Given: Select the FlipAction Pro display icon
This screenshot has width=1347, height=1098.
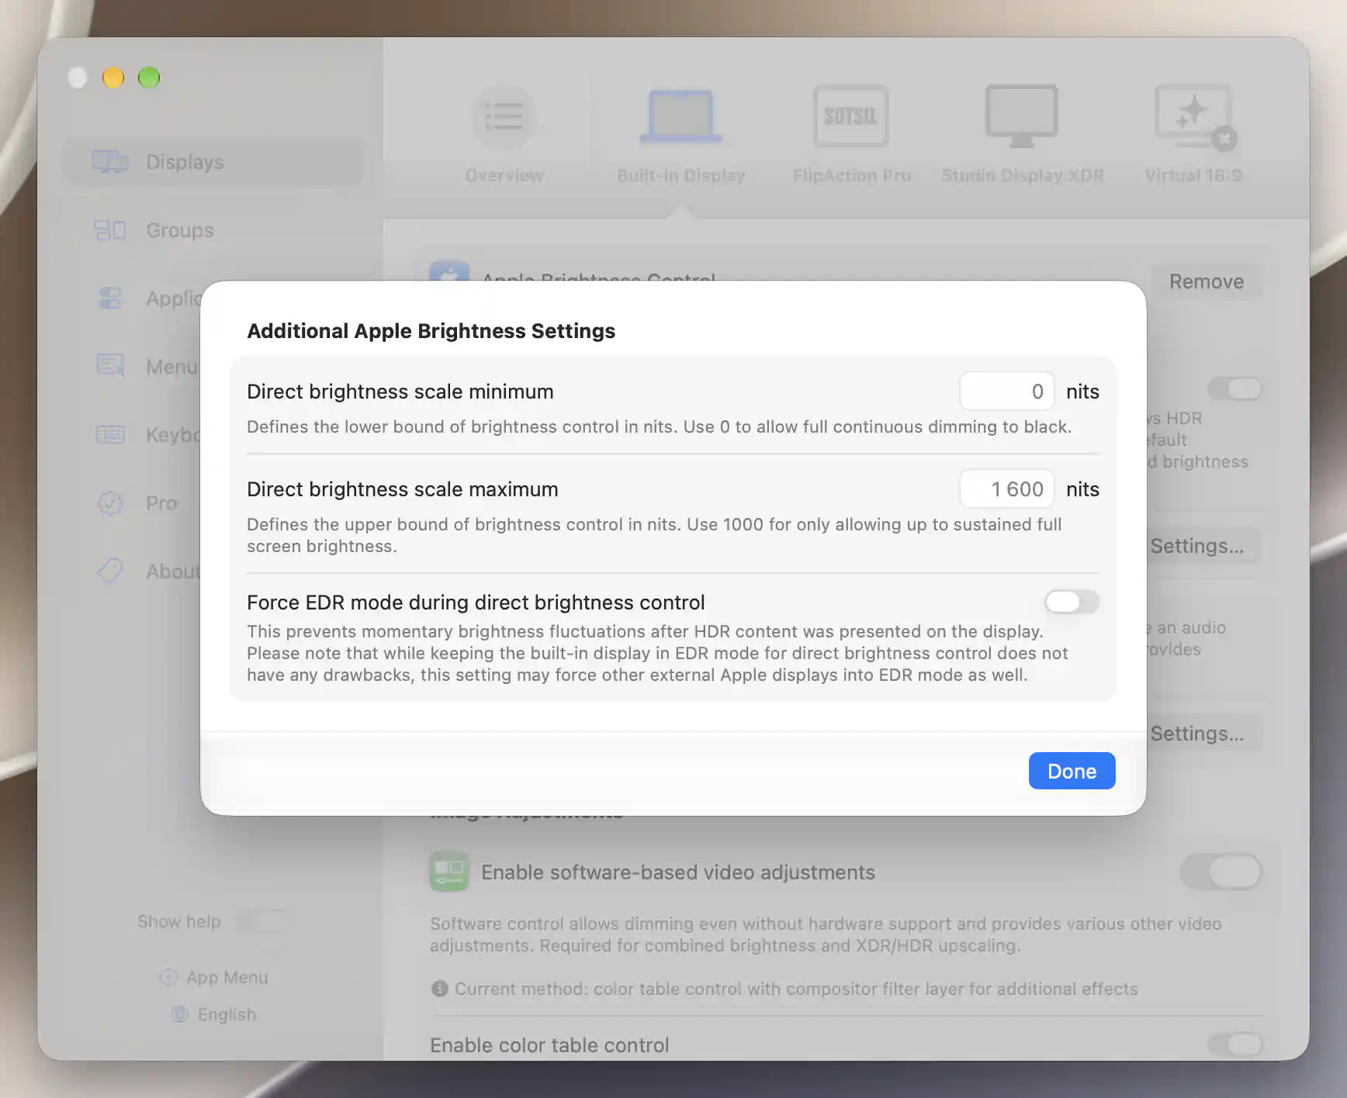Looking at the screenshot, I should pos(851,116).
